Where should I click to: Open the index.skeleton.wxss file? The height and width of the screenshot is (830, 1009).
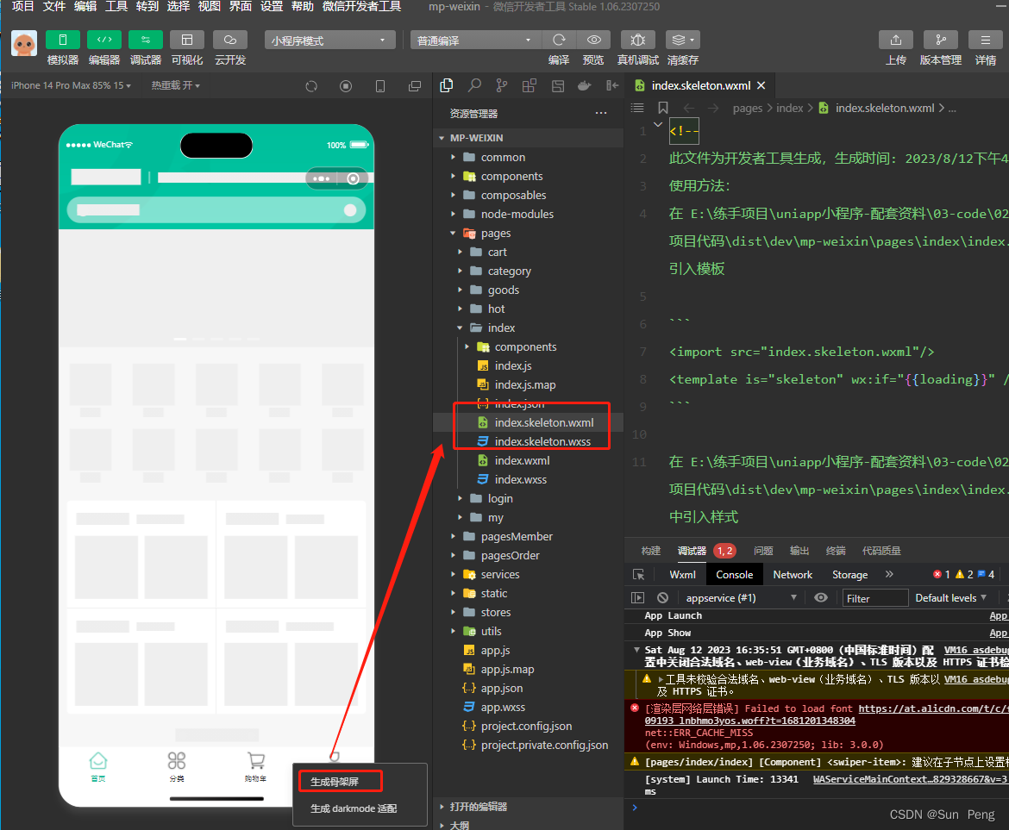point(542,441)
